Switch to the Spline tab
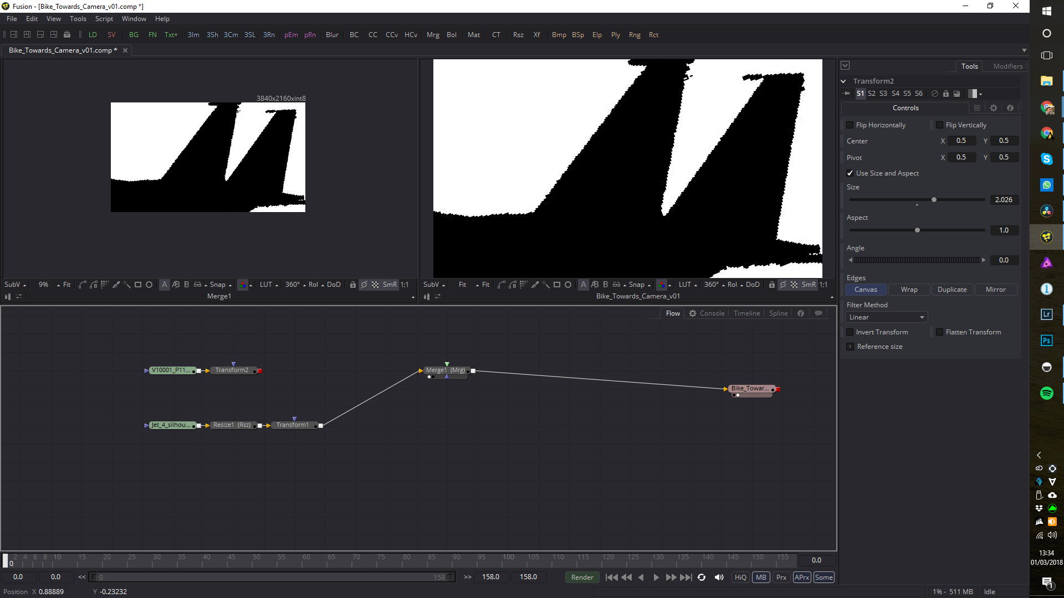This screenshot has width=1064, height=598. coord(778,313)
